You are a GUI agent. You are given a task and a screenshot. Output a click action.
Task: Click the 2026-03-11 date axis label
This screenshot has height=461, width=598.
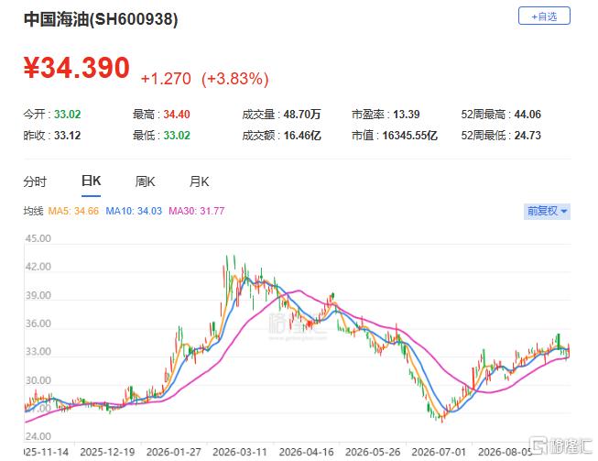(x=240, y=452)
